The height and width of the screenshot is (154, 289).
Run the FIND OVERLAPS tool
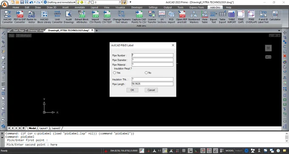pos(251,17)
